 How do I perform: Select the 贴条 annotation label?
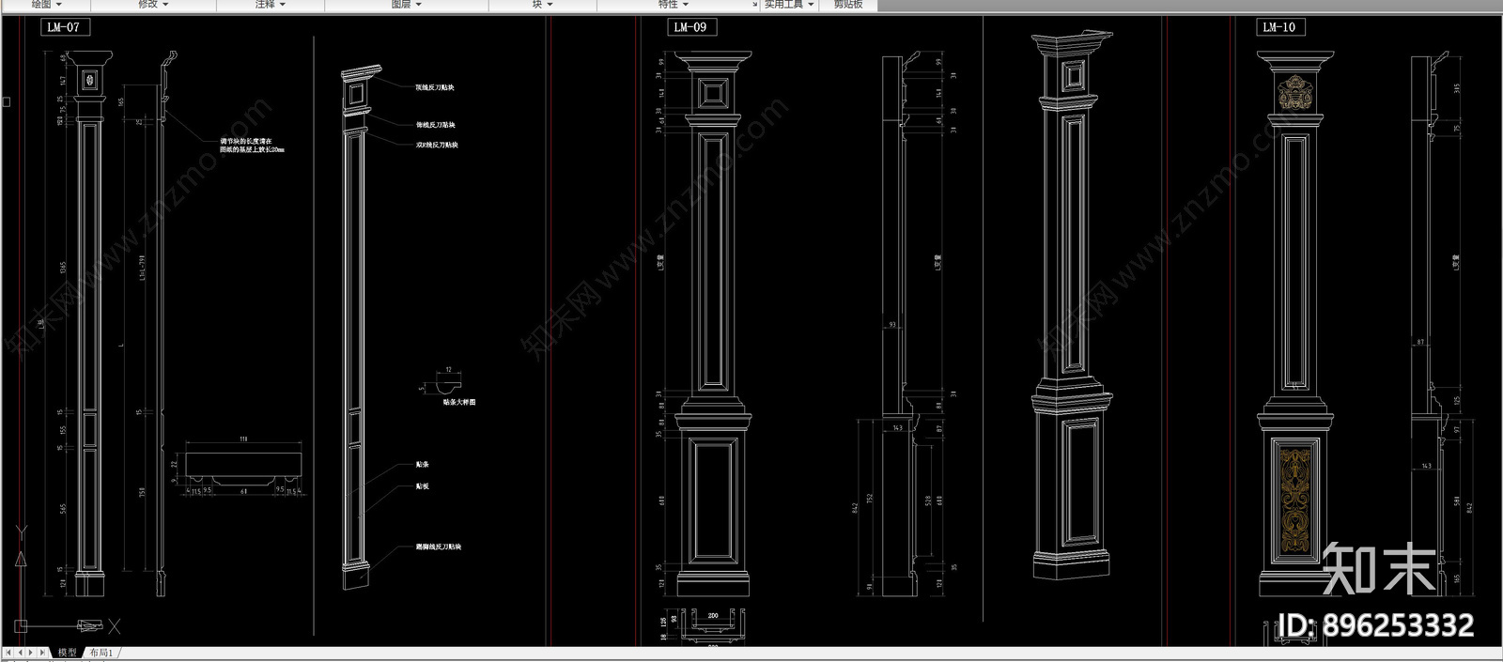[423, 465]
